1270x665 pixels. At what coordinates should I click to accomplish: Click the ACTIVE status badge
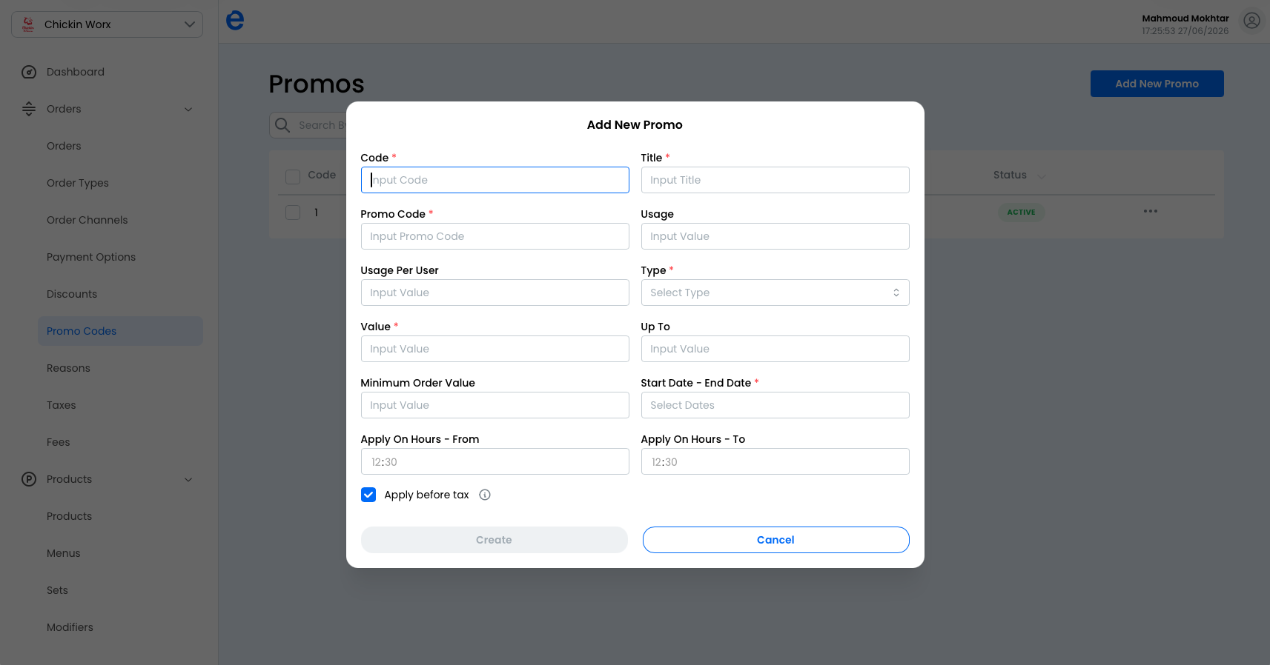[1021, 213]
